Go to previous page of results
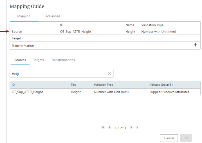 pyautogui.click(x=109, y=127)
